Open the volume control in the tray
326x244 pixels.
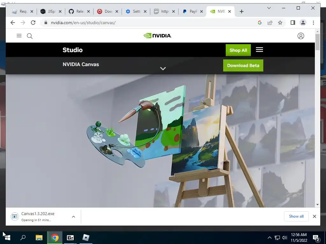point(285,238)
